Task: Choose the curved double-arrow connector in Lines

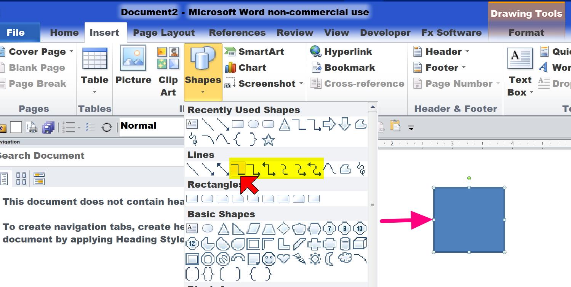Action: pyautogui.click(x=315, y=169)
